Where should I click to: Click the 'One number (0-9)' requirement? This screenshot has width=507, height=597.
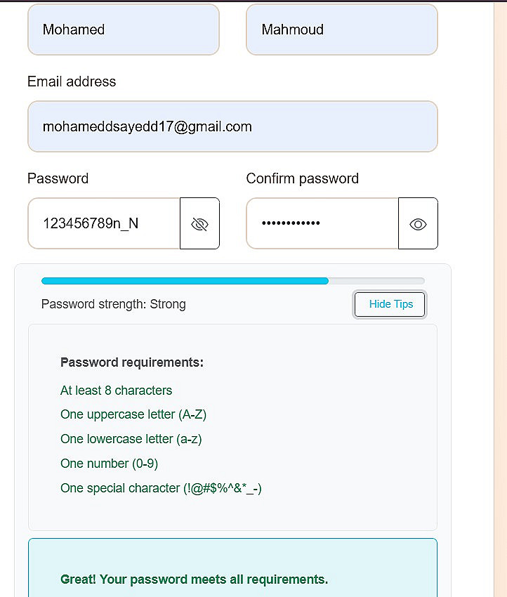tap(108, 464)
